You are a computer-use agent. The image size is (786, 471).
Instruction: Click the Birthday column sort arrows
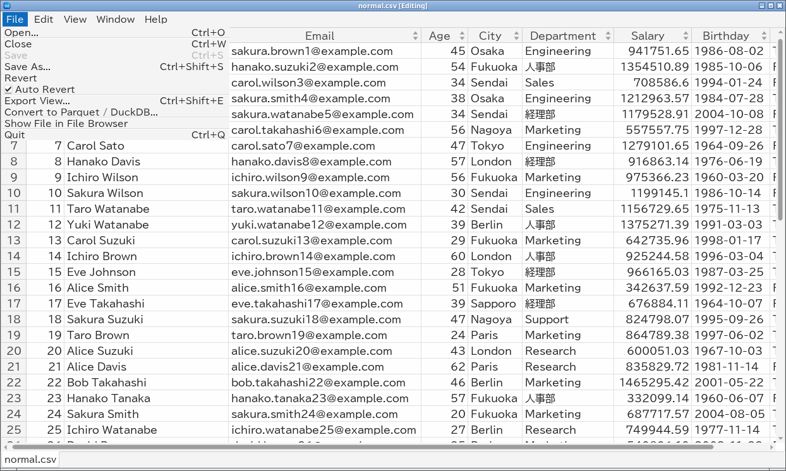[x=764, y=36]
